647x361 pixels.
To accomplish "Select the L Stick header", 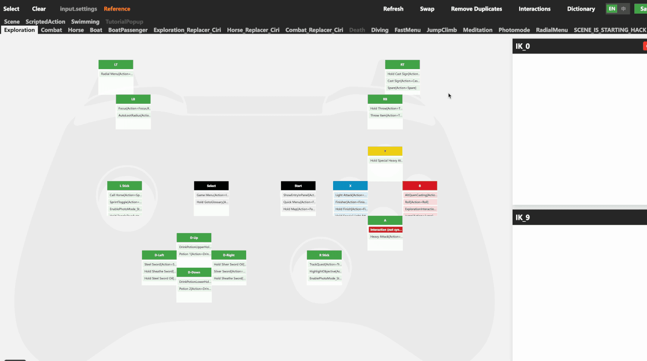I will pos(124,186).
